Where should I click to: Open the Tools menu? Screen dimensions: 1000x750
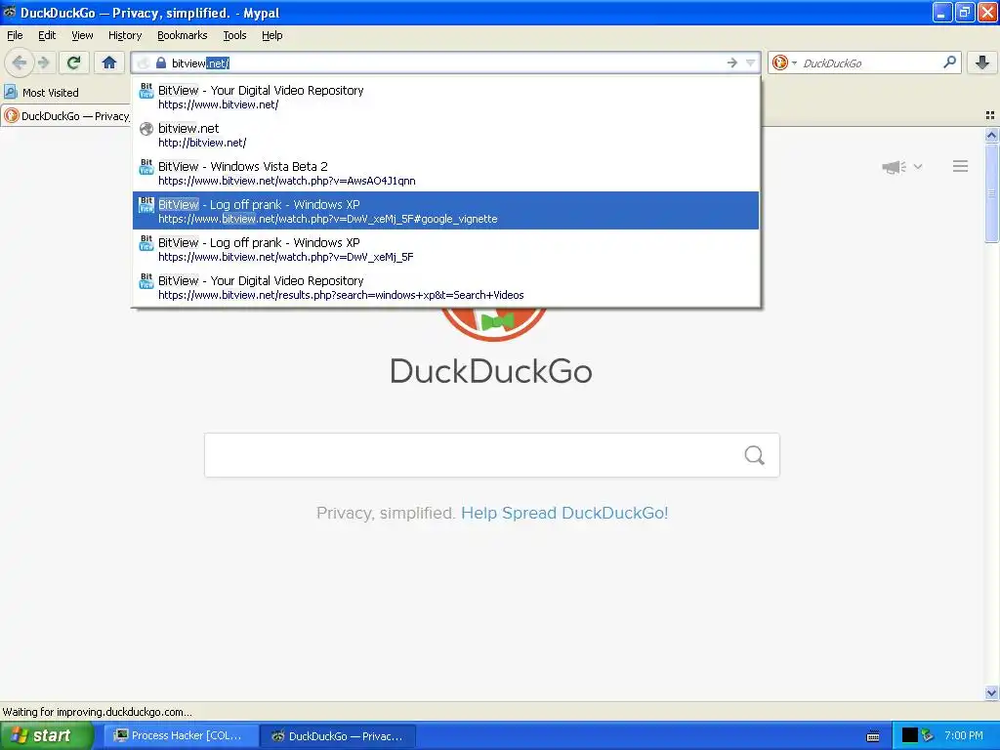point(234,35)
